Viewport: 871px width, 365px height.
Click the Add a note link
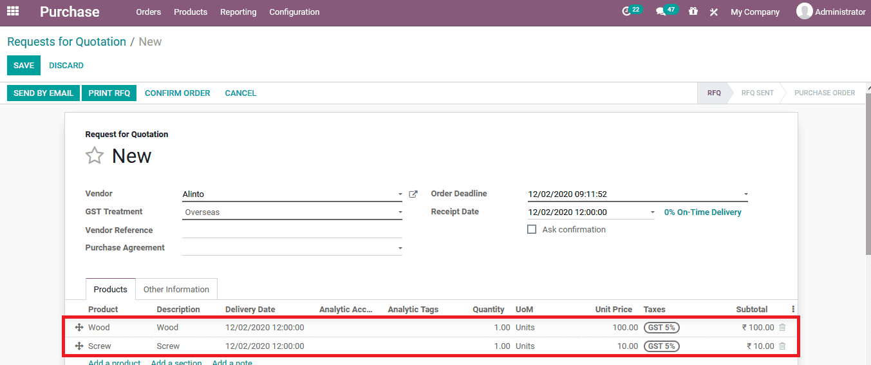coord(232,362)
